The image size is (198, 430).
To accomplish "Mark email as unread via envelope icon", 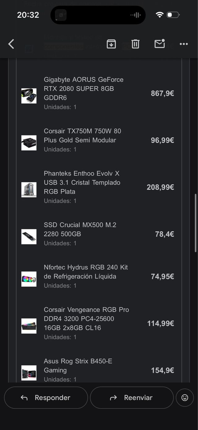I will click(x=159, y=44).
